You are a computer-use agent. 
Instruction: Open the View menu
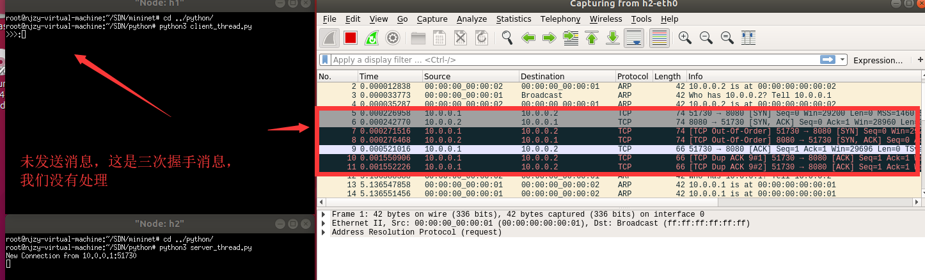click(x=379, y=19)
